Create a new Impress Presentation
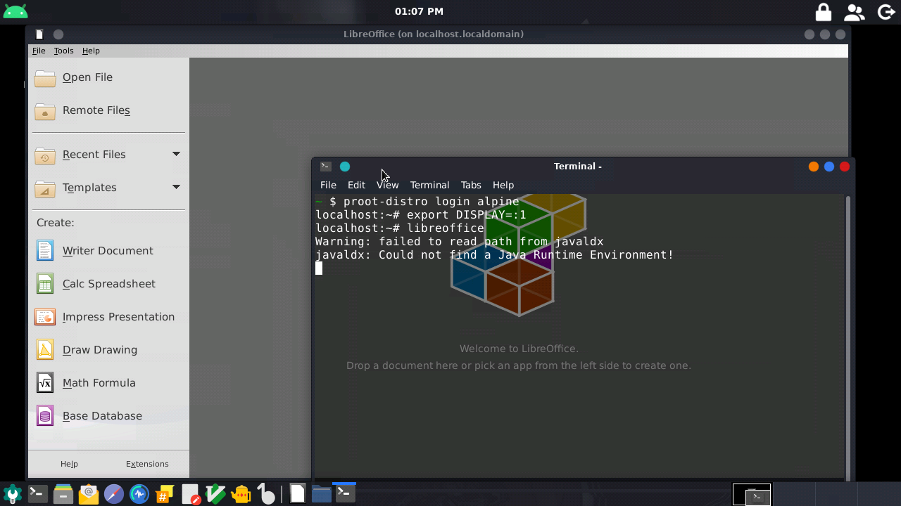Screen dimensions: 901x506 118,317
